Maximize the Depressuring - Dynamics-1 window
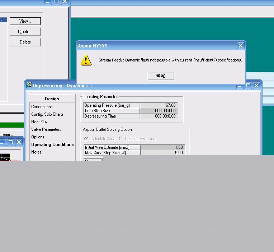The image size is (274, 252). click(248, 86)
